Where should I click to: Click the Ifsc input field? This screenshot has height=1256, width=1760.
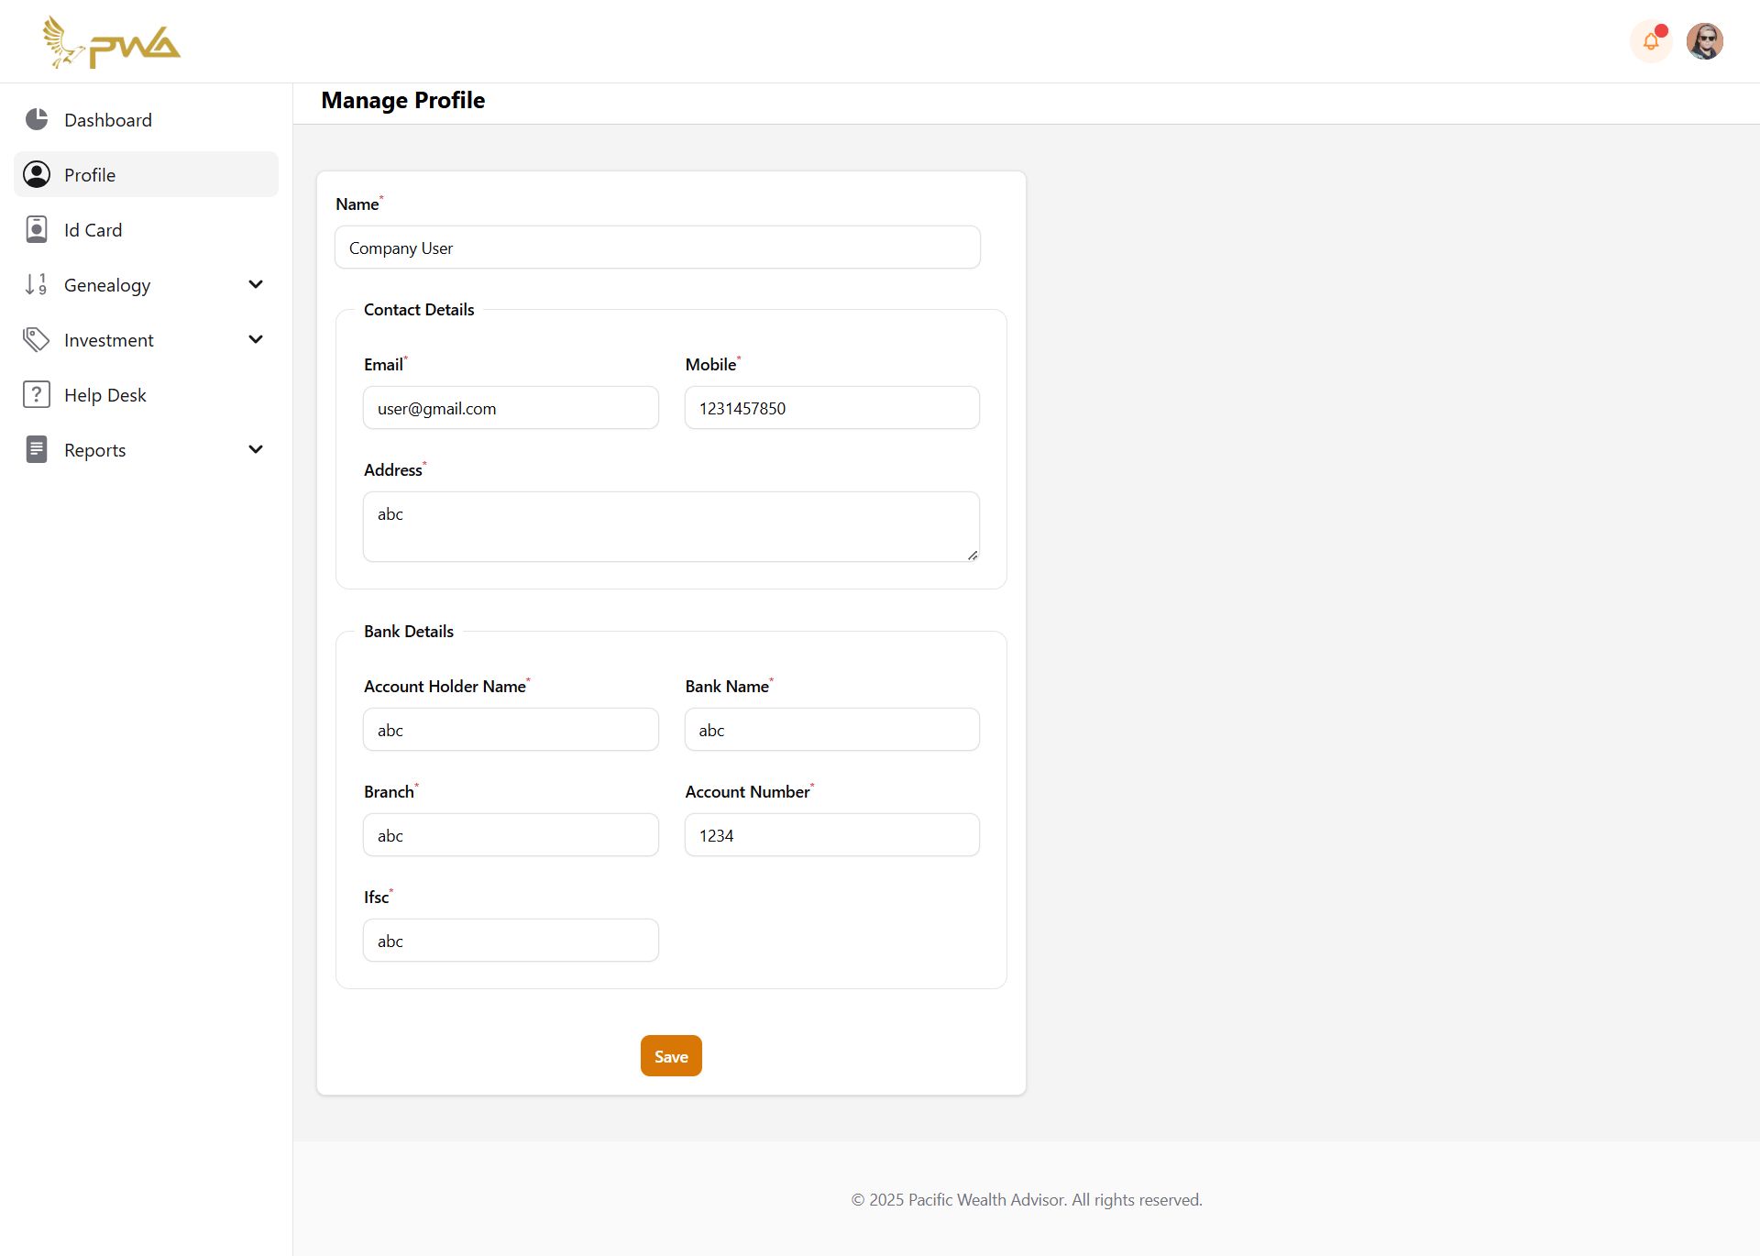click(x=511, y=941)
